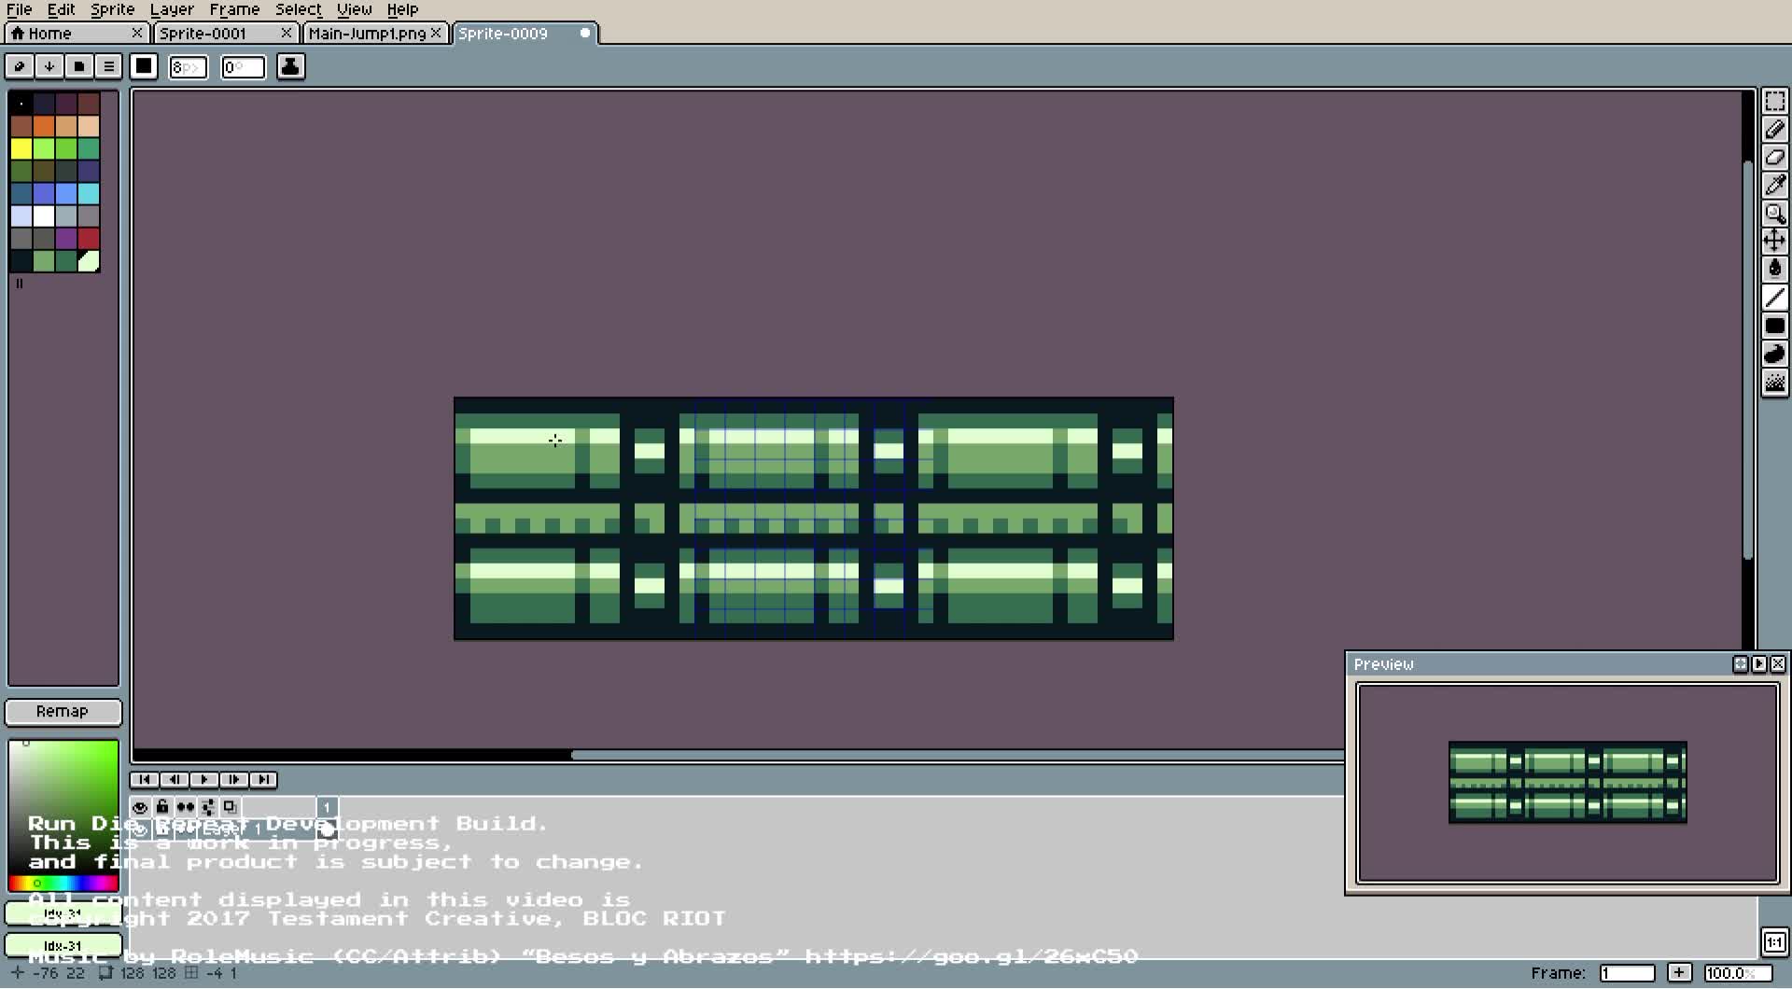Select the Pencil tool
The image size is (1792, 989).
pos(1774,130)
